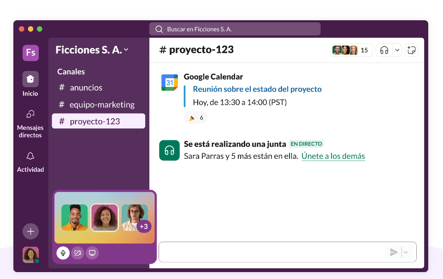Open the canvas icon in channel header
Image resolution: width=443 pixels, height=279 pixels.
click(411, 50)
